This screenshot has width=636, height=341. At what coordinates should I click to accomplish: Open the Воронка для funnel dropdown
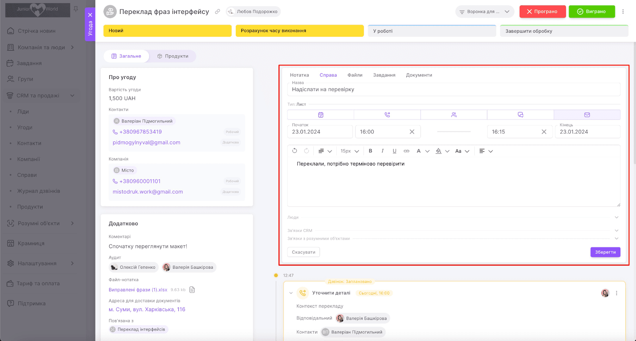[485, 12]
